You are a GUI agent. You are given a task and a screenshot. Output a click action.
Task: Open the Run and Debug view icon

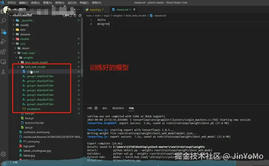(x=3, y=41)
